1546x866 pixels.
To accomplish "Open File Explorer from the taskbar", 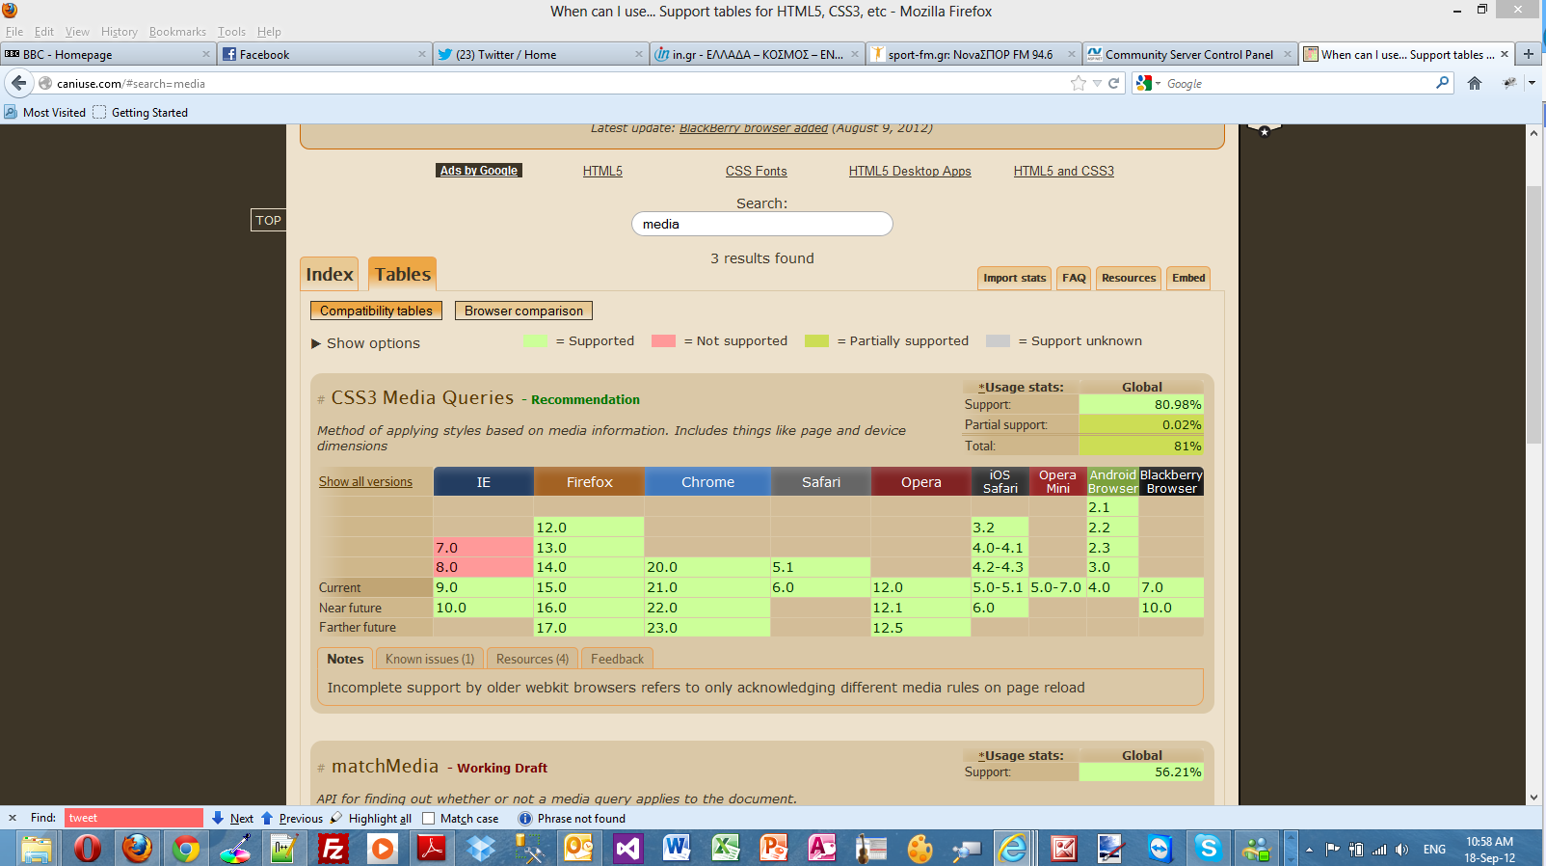I will pyautogui.click(x=37, y=849).
